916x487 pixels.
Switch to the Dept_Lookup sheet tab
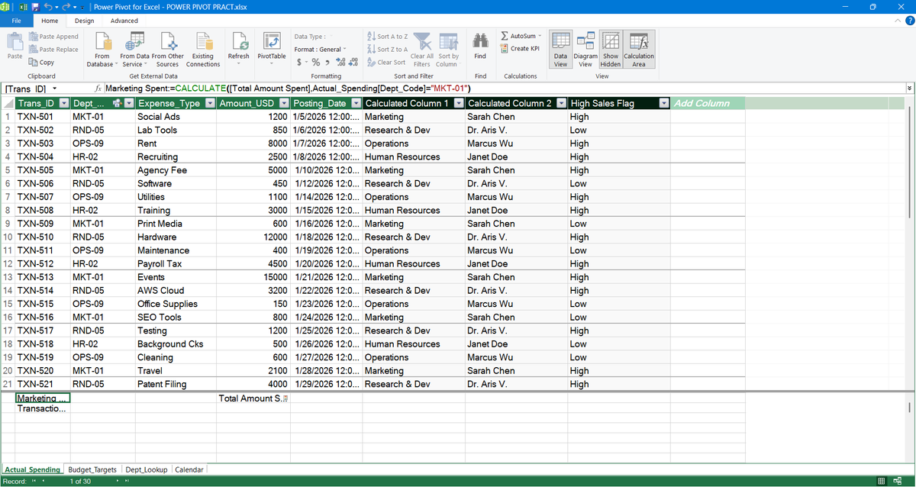(x=146, y=469)
